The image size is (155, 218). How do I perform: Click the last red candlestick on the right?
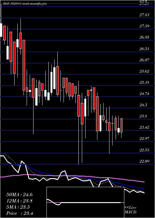coord(122,125)
